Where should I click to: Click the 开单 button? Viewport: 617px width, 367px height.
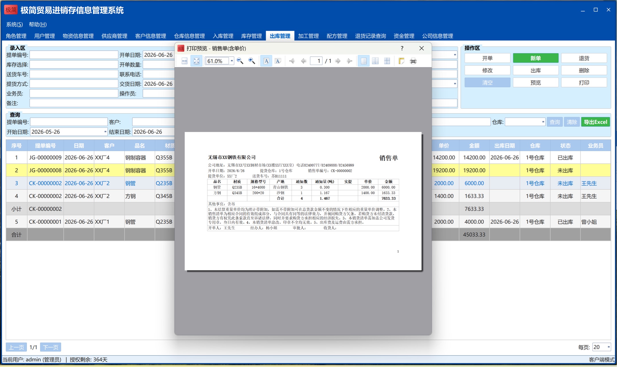487,58
